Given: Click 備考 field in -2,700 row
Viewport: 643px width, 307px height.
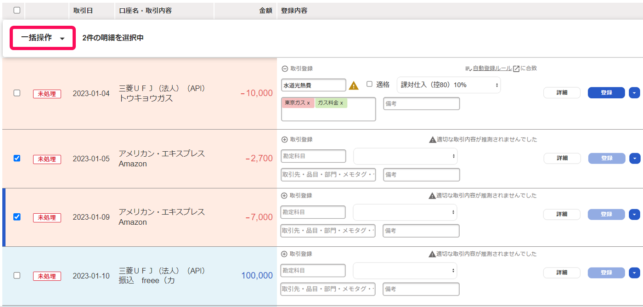Looking at the screenshot, I should coord(422,175).
